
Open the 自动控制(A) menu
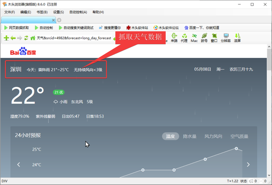78,12
